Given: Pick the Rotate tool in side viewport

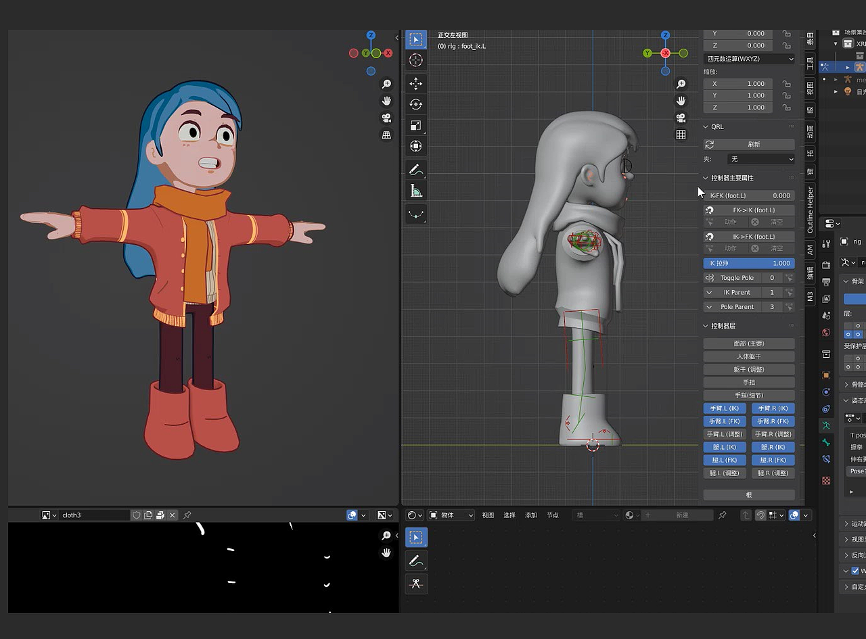Looking at the screenshot, I should pyautogui.click(x=416, y=104).
